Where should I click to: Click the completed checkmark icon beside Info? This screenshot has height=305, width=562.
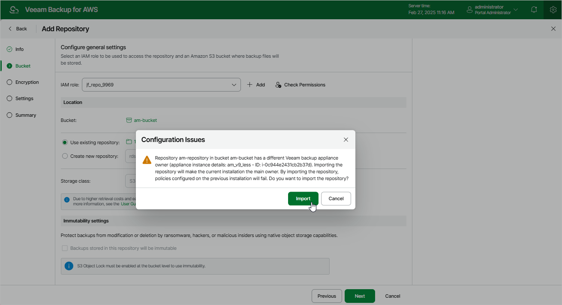(x=9, y=49)
